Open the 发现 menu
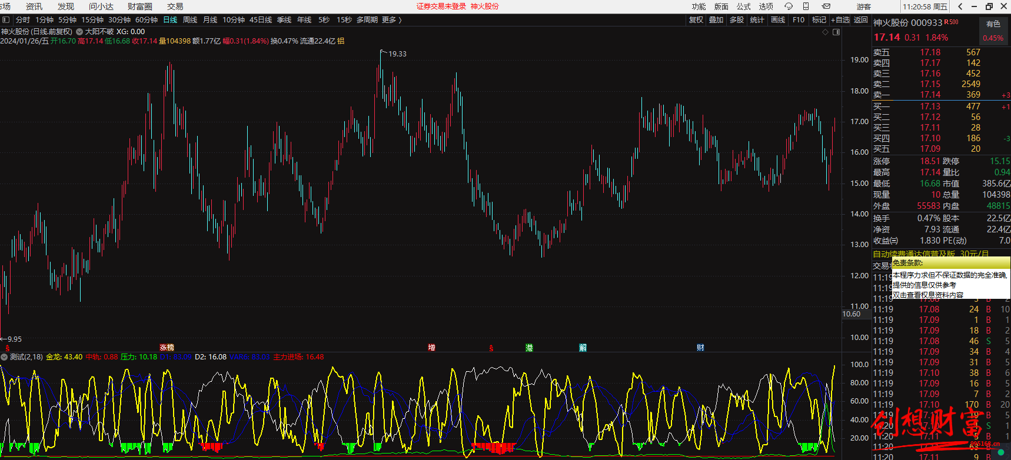 point(66,6)
